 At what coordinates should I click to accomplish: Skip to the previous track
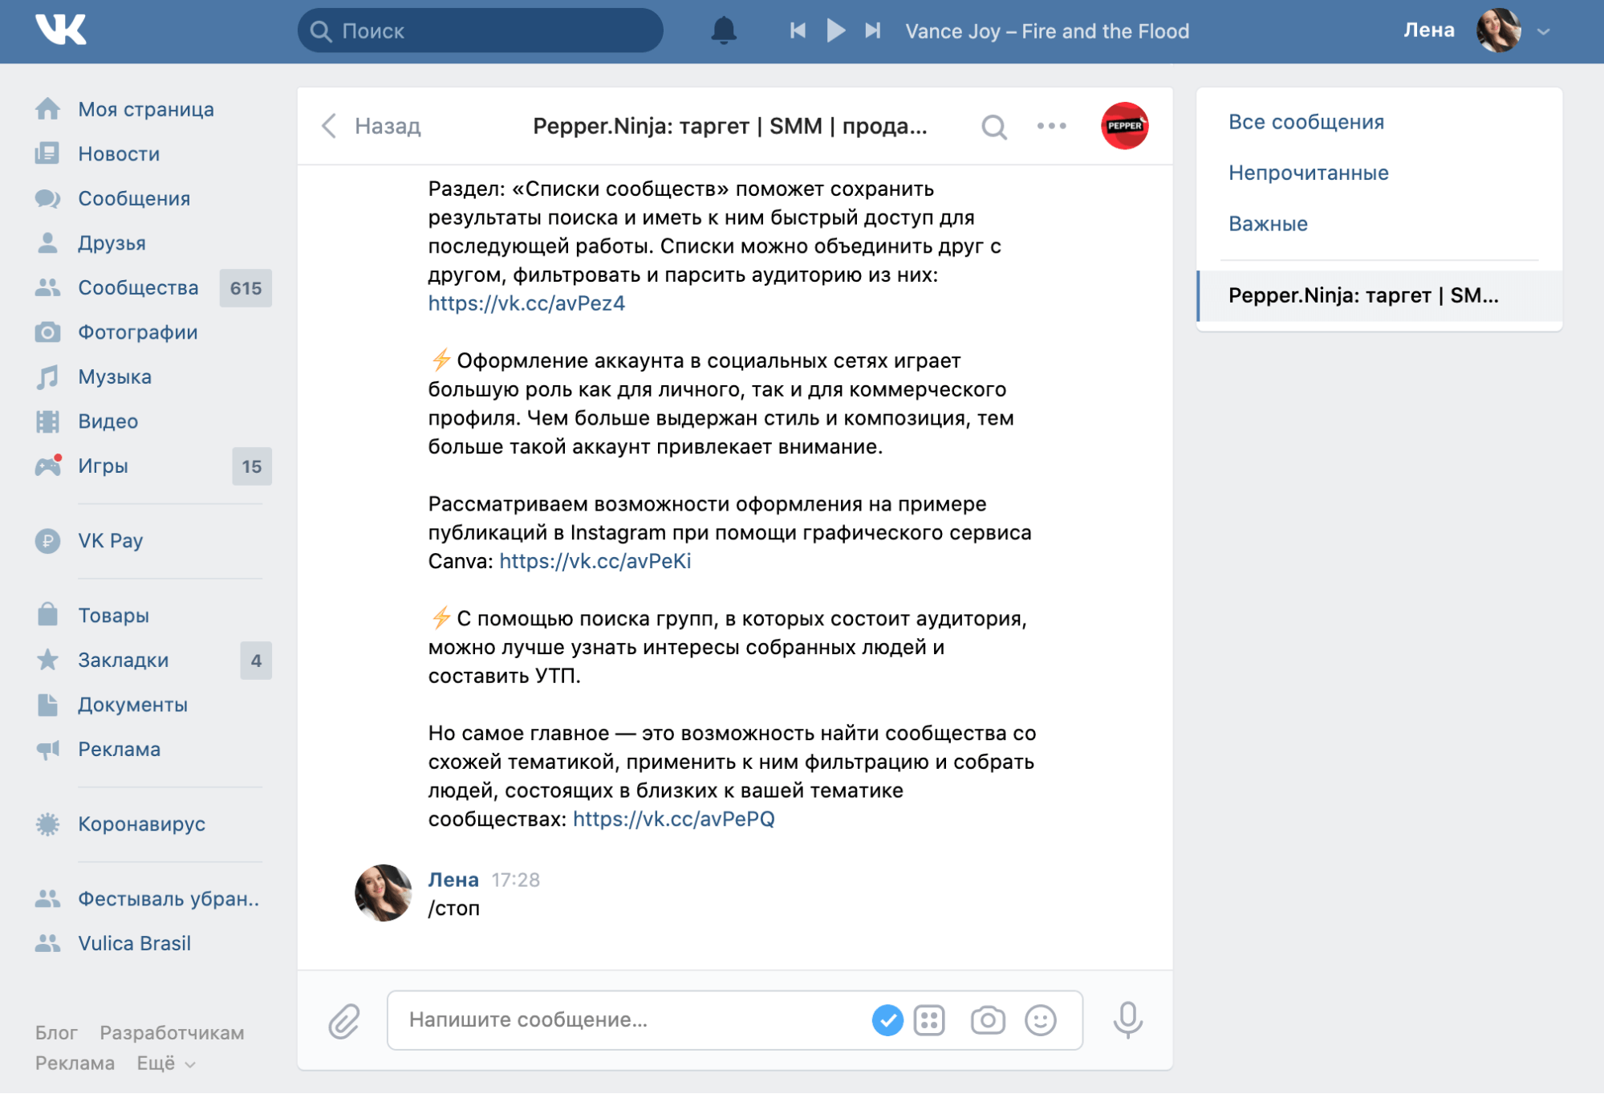(x=798, y=31)
